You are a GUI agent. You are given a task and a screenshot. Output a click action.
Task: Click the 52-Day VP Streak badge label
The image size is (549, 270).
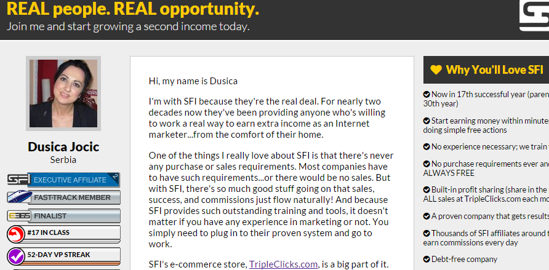(59, 255)
